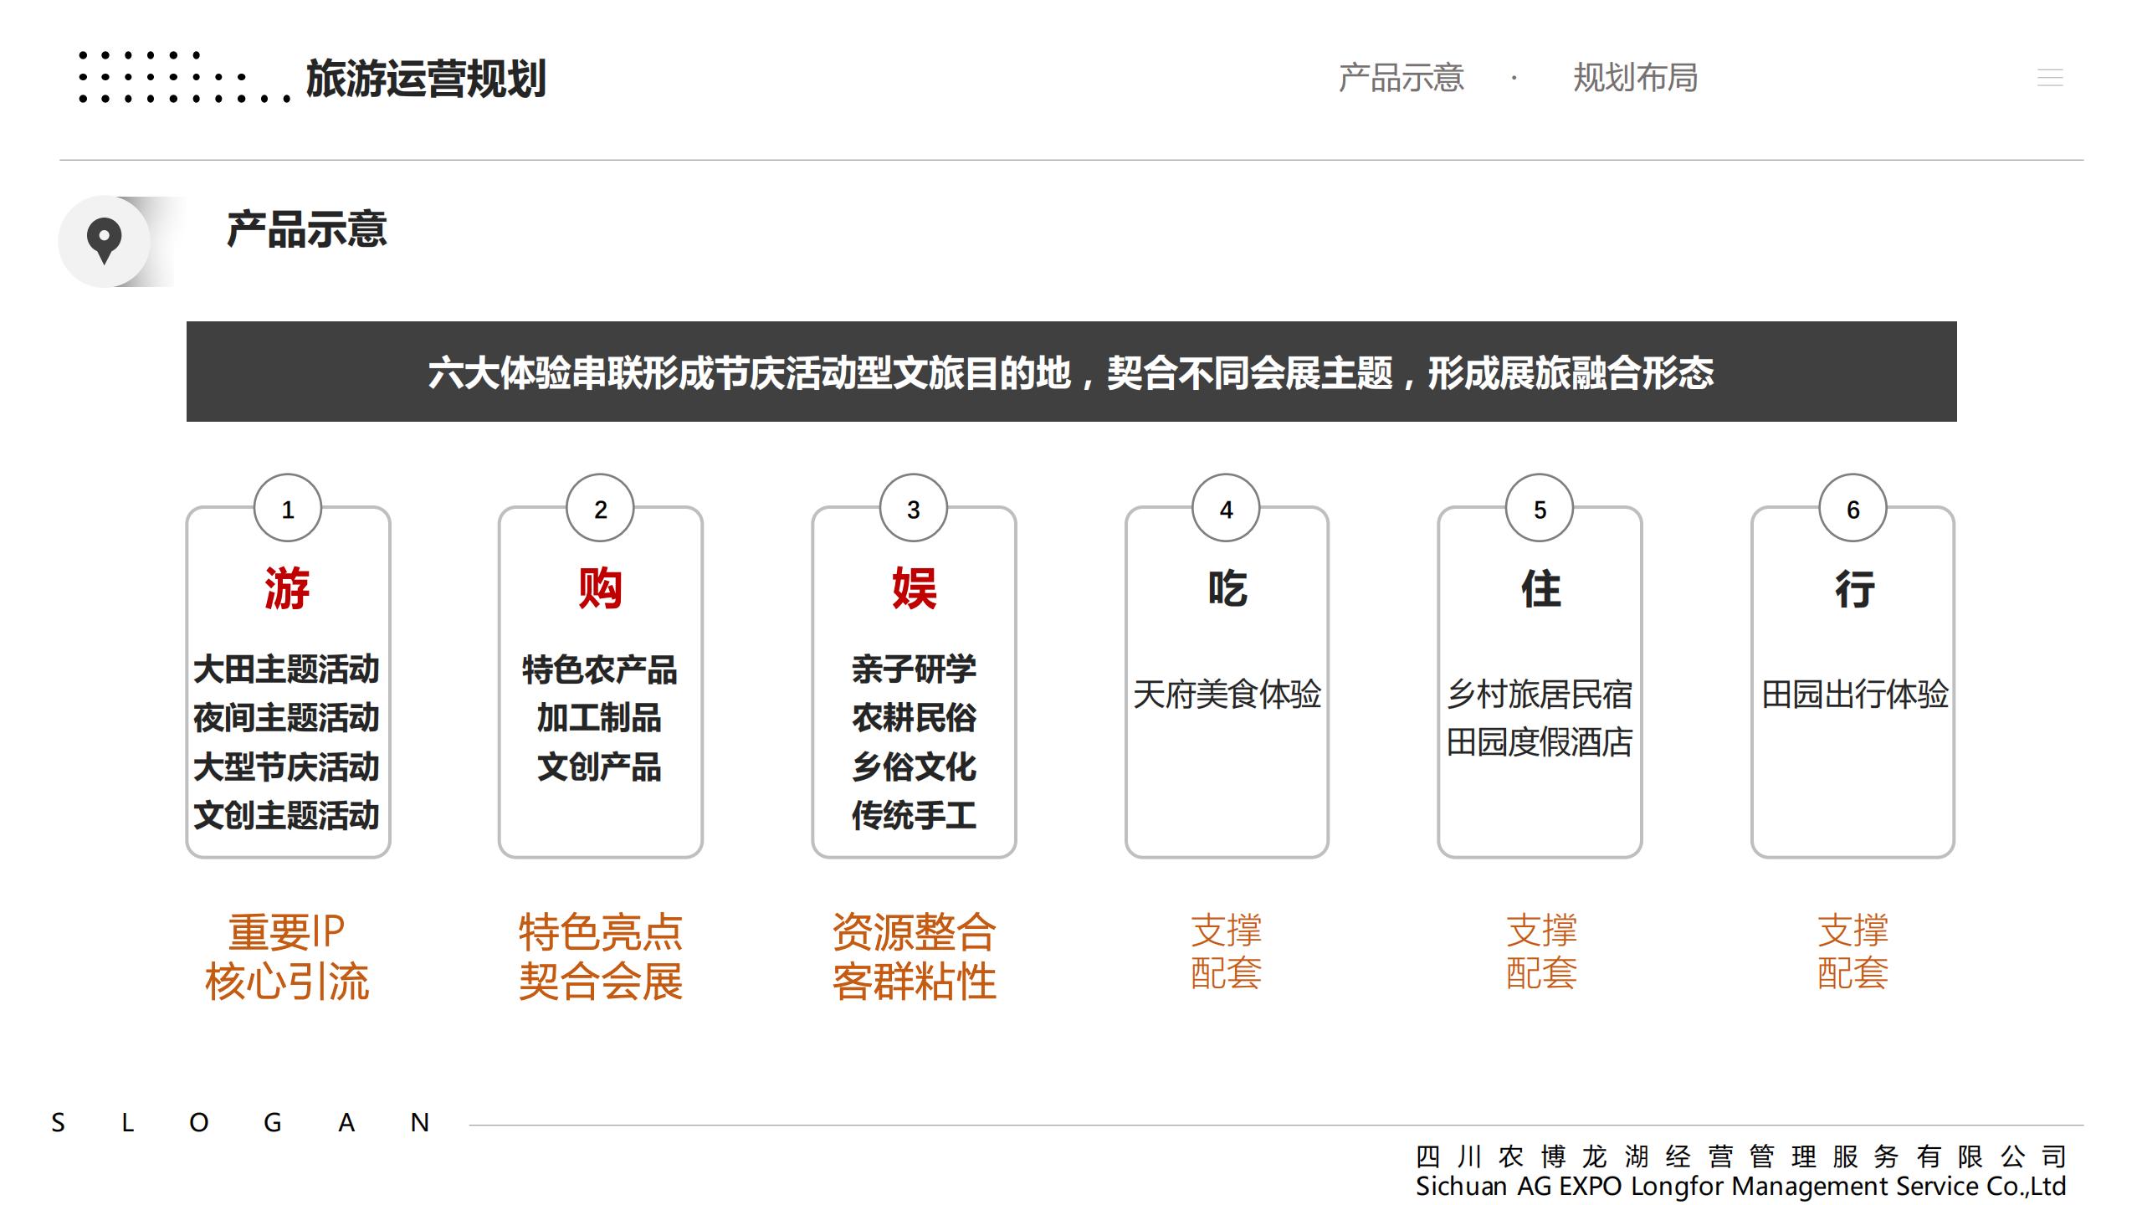The image size is (2142, 1205).
Task: Switch to 规划布局 navigation tab
Action: click(x=1635, y=78)
